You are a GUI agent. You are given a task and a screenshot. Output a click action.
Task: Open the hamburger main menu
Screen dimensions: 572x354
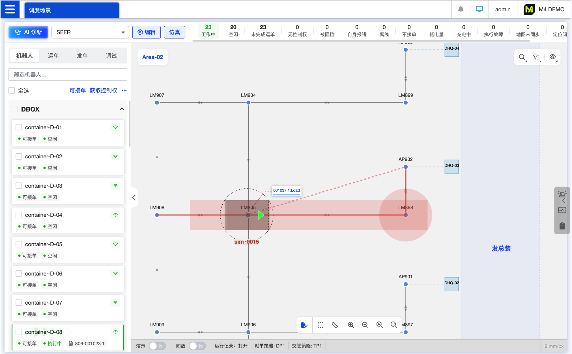click(10, 9)
